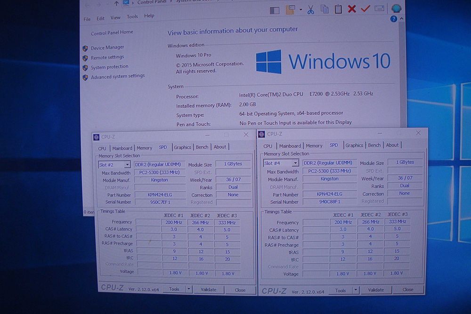Open Tools dropdown arrow in left CPU-Z window
The width and height of the screenshot is (471, 314).
(x=189, y=289)
